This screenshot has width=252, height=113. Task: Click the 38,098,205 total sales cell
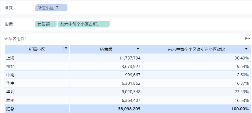130,109
